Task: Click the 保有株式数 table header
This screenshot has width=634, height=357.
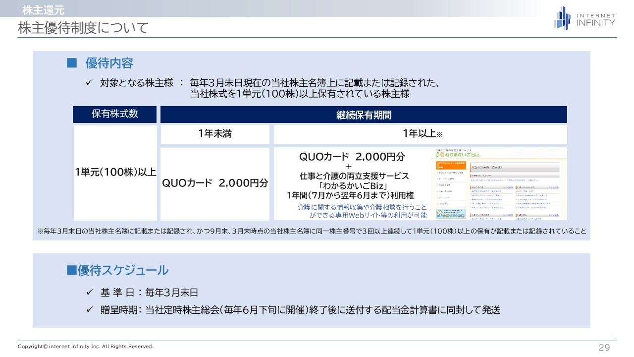Action: click(115, 114)
